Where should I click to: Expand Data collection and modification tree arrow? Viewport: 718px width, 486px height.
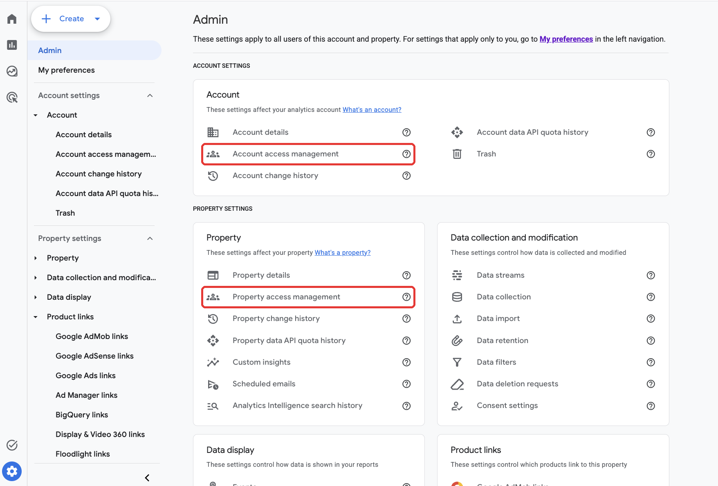(x=36, y=278)
